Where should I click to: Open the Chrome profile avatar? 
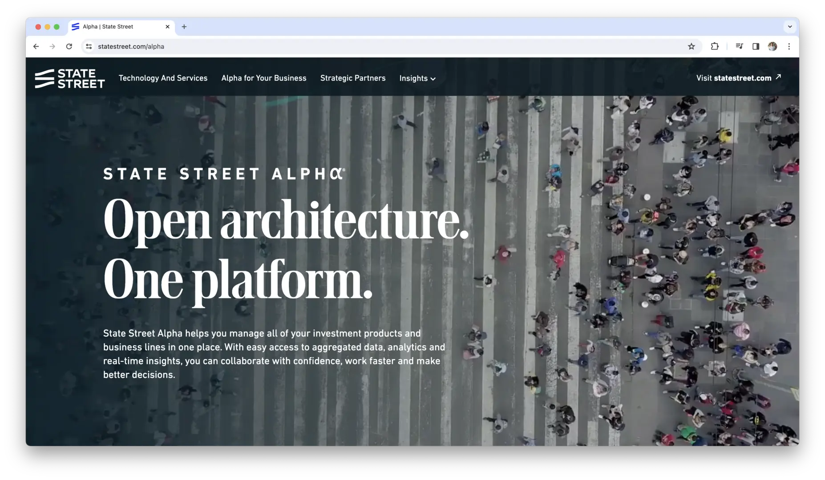[772, 46]
